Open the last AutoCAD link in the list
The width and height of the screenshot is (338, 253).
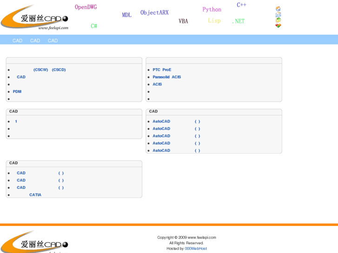(176, 150)
